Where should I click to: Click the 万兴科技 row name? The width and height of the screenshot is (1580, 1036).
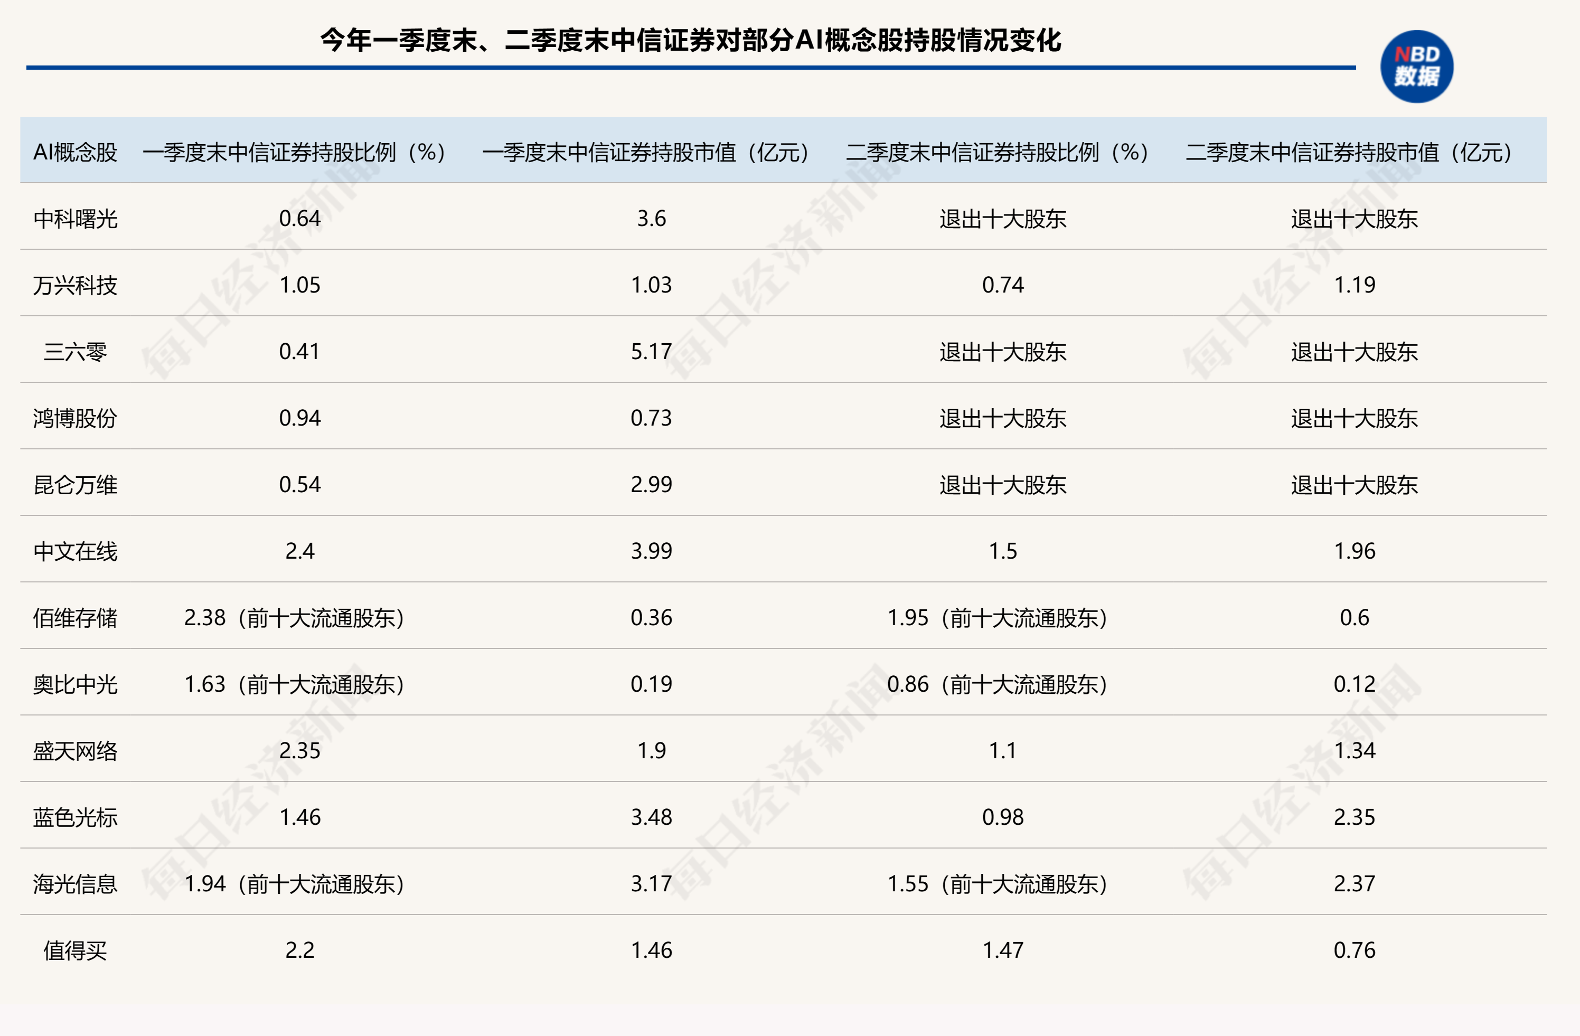pyautogui.click(x=75, y=285)
